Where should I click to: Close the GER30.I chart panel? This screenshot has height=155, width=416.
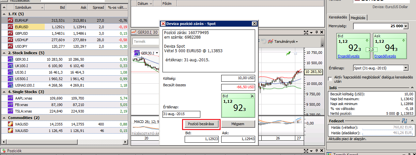click(x=321, y=32)
